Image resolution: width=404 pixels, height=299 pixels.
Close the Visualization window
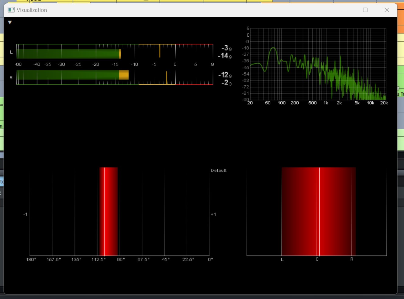coord(387,10)
